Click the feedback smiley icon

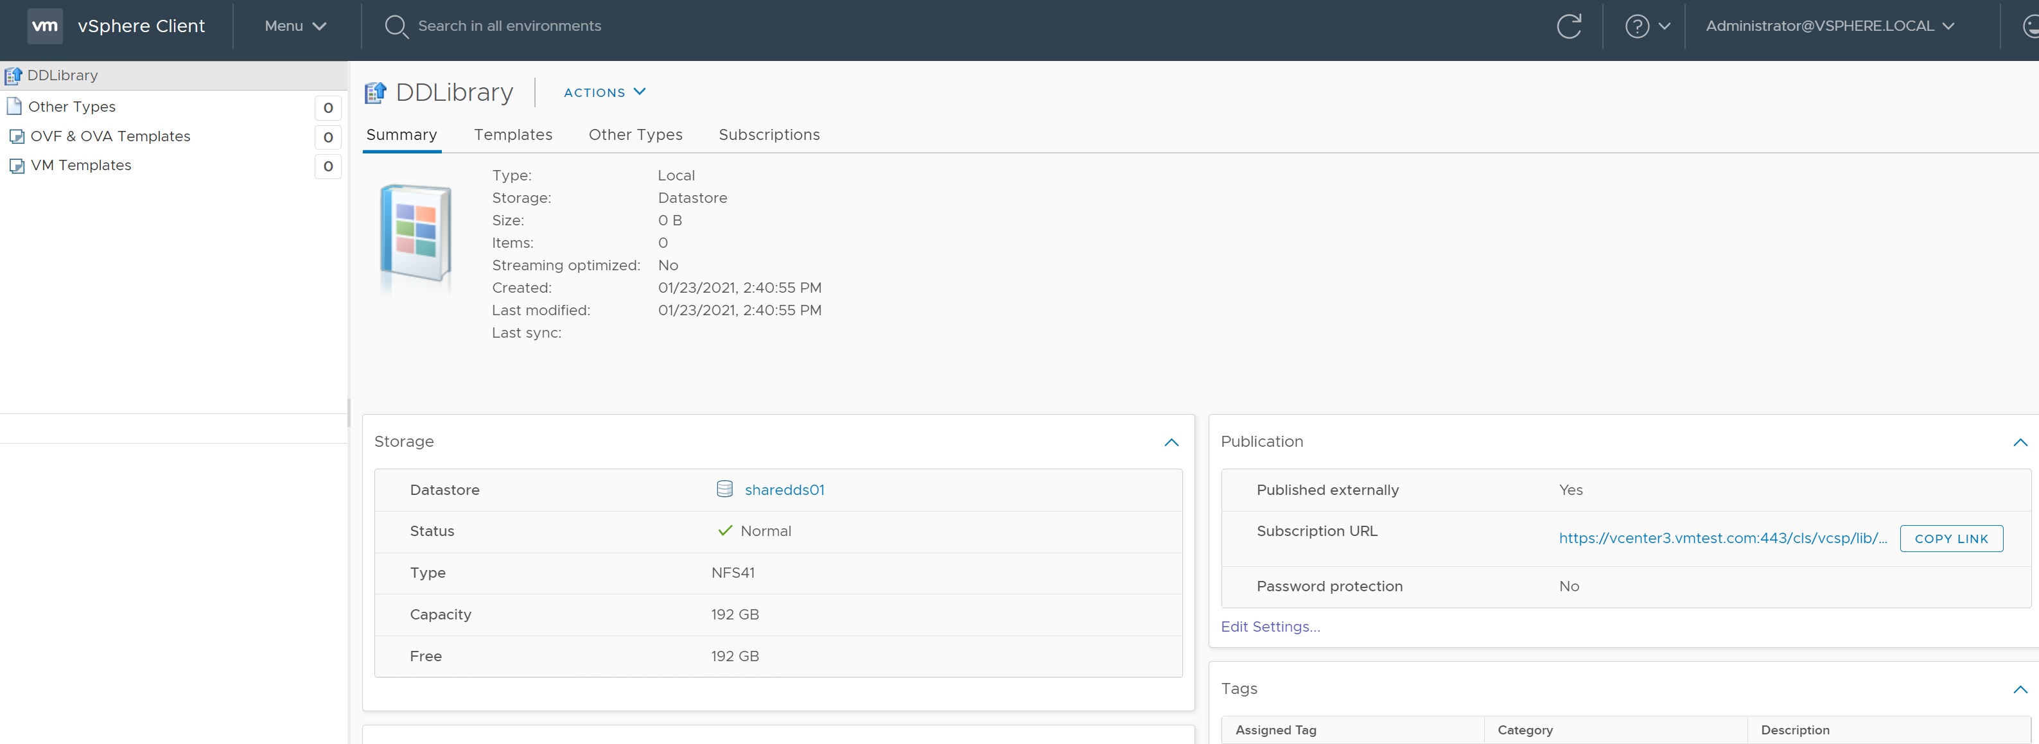[x=2030, y=26]
